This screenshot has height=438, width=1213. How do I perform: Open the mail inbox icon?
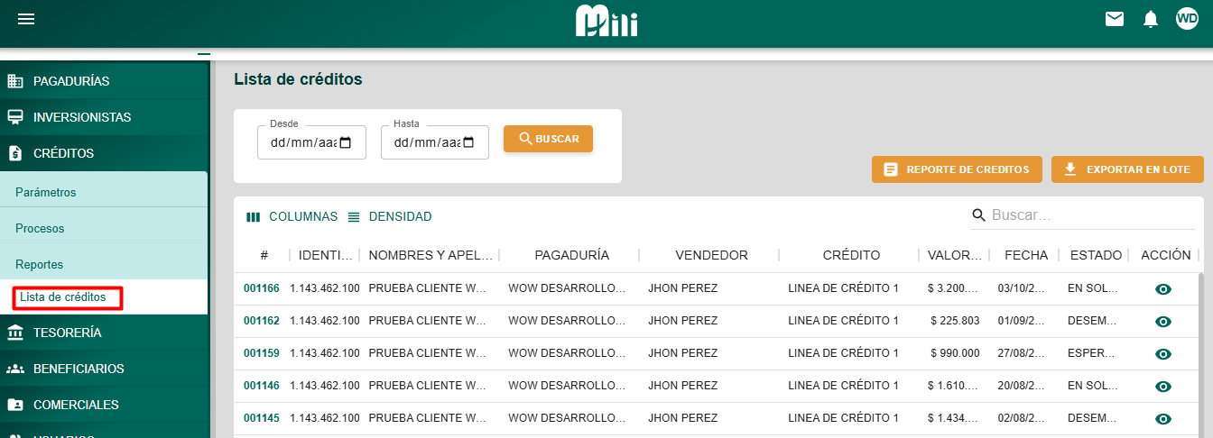pos(1115,19)
